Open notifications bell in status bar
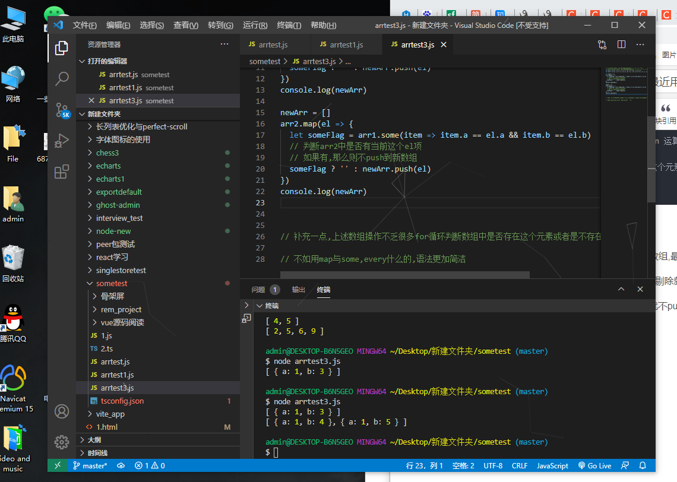Image resolution: width=677 pixels, height=482 pixels. [x=643, y=465]
